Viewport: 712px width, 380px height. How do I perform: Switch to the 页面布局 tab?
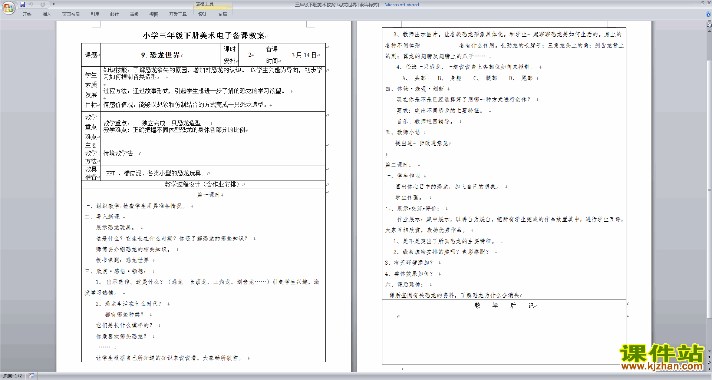tap(71, 14)
